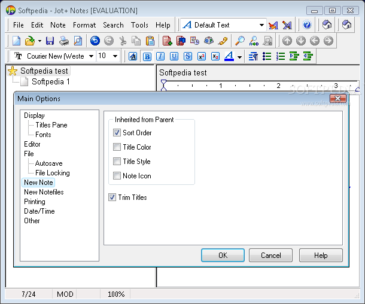The width and height of the screenshot is (365, 304).
Task: Click the Move note right arrow
Action: (328, 41)
